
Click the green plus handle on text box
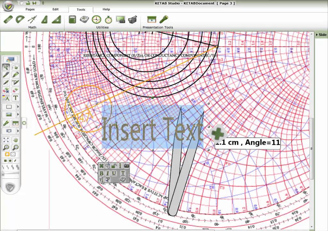218,133
